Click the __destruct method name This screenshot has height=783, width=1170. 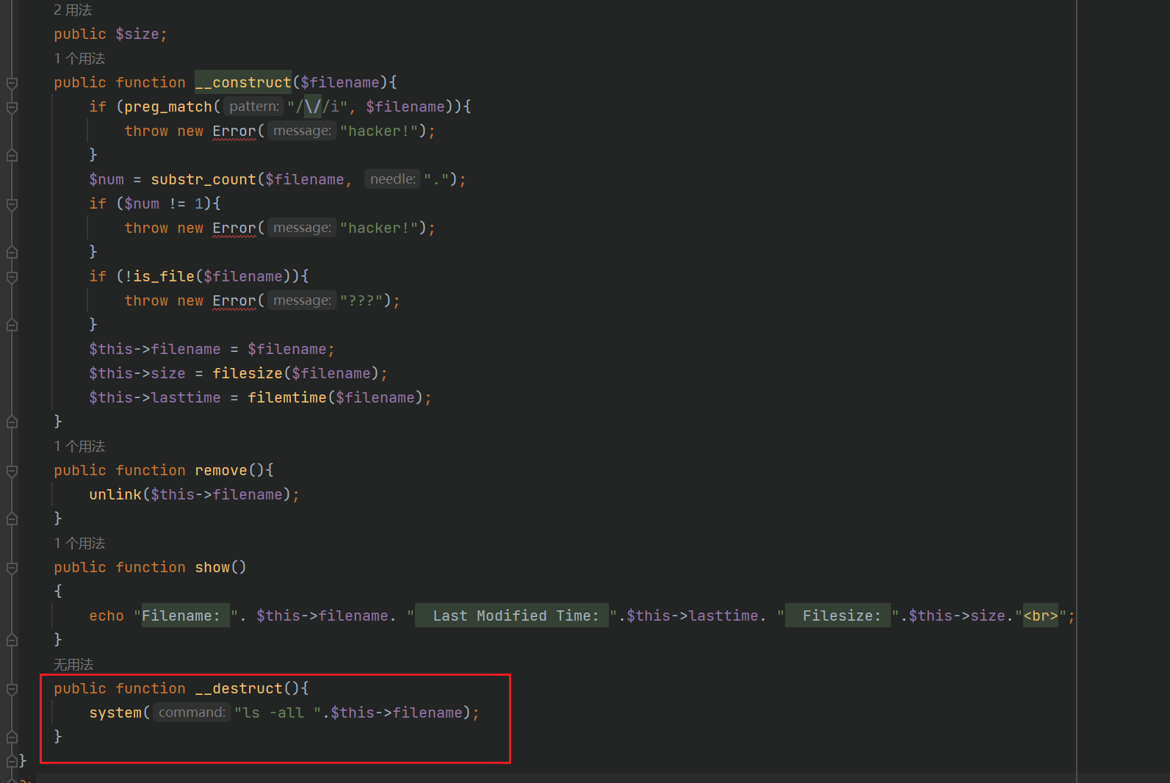coord(239,689)
